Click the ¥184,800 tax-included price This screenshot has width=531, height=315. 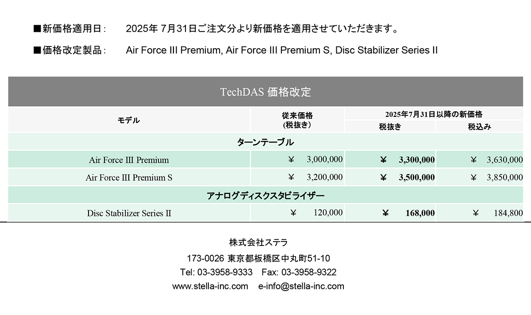(x=480, y=213)
